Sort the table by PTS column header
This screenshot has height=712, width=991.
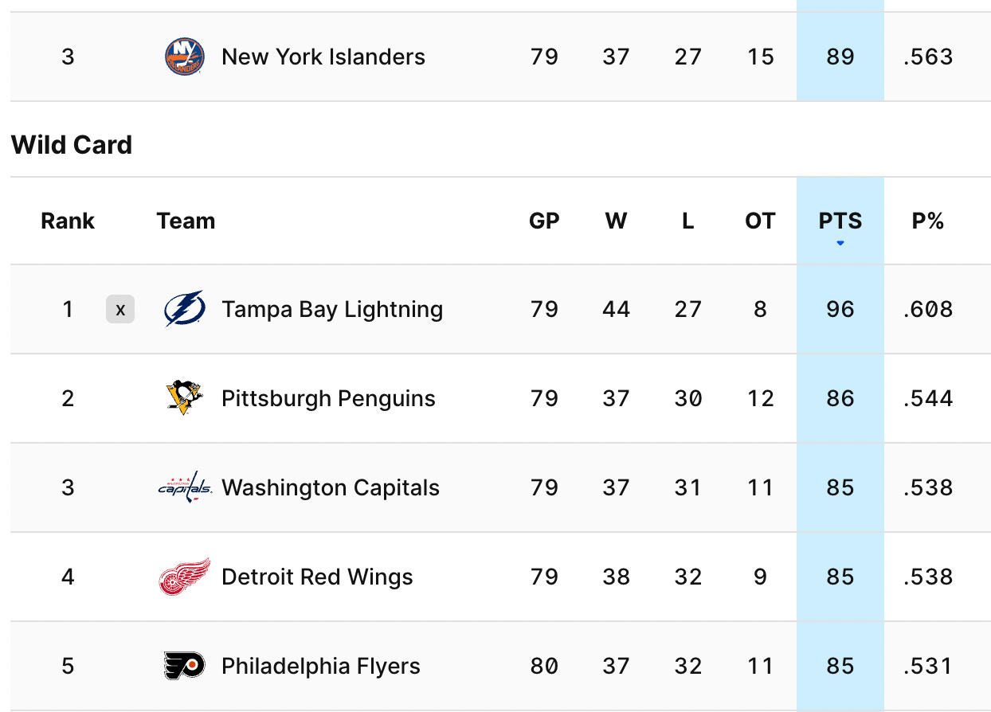pos(840,221)
